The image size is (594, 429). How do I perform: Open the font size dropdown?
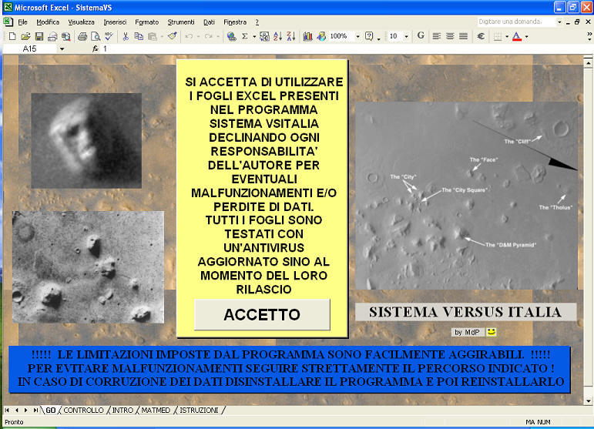click(x=406, y=36)
